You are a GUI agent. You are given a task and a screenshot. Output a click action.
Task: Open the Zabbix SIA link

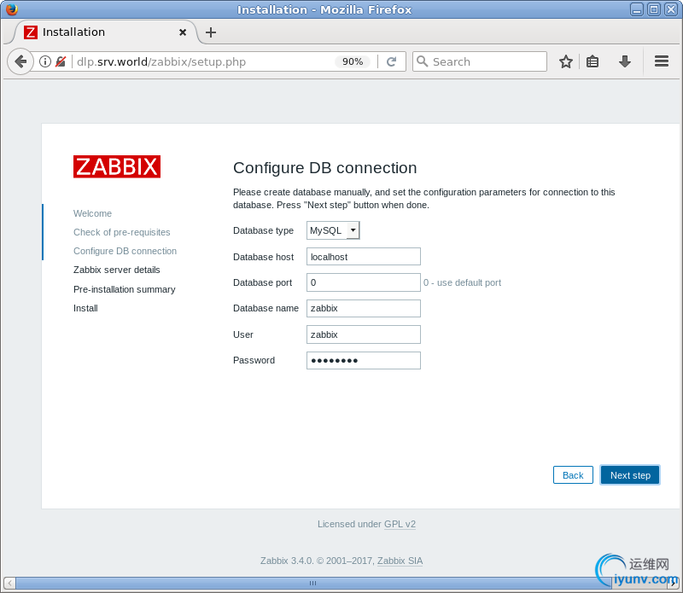pos(400,561)
